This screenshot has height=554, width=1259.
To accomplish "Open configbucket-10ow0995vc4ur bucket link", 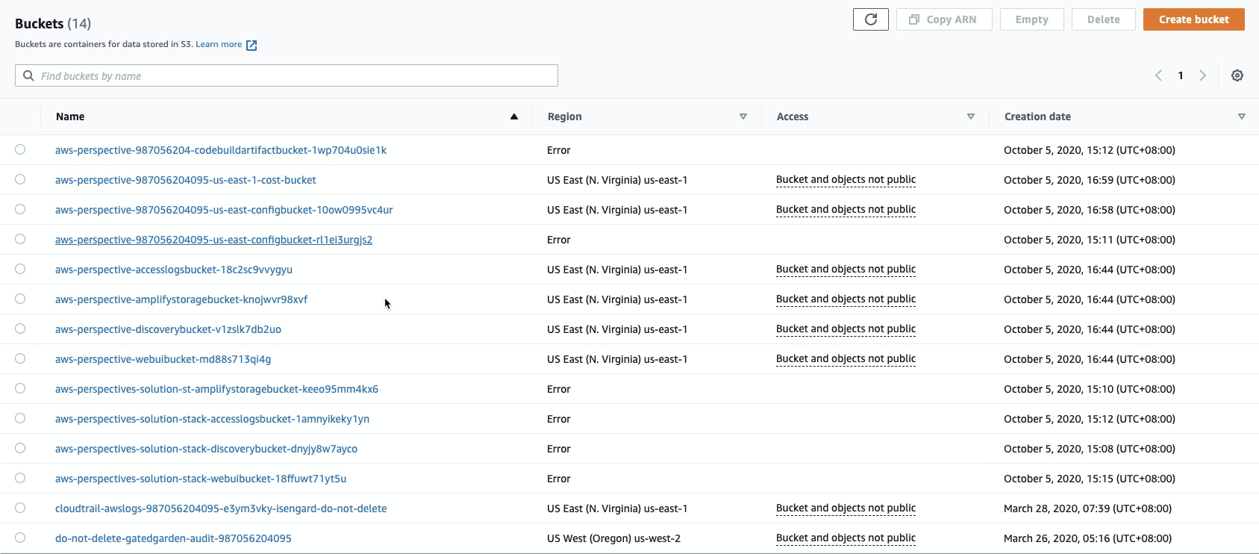I will pos(224,210).
